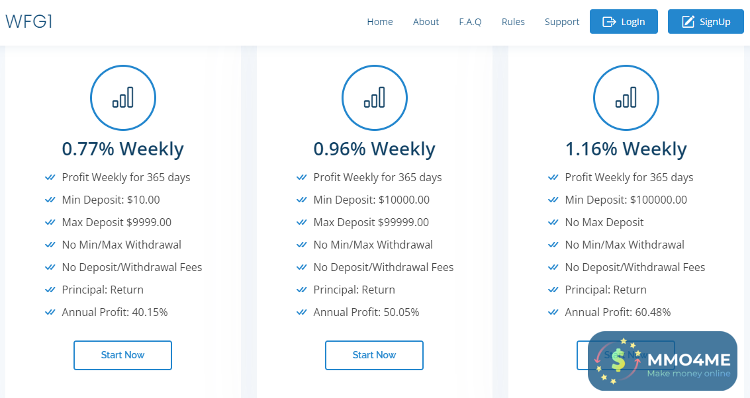
Task: Select the 0.96% Weekly heading
Action: click(x=375, y=149)
